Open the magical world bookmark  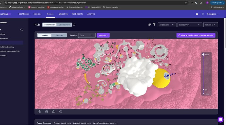[x=75, y=7]
